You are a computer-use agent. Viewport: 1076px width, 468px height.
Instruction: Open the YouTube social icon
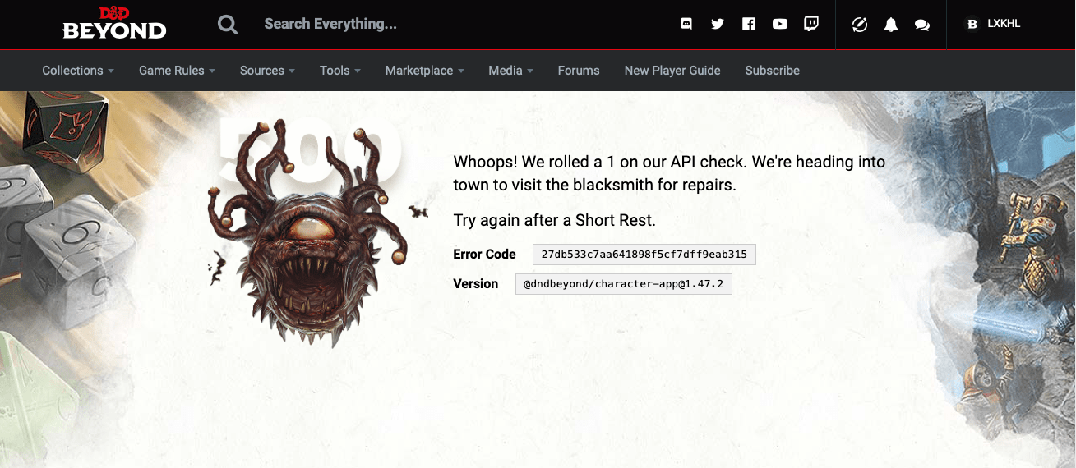780,25
